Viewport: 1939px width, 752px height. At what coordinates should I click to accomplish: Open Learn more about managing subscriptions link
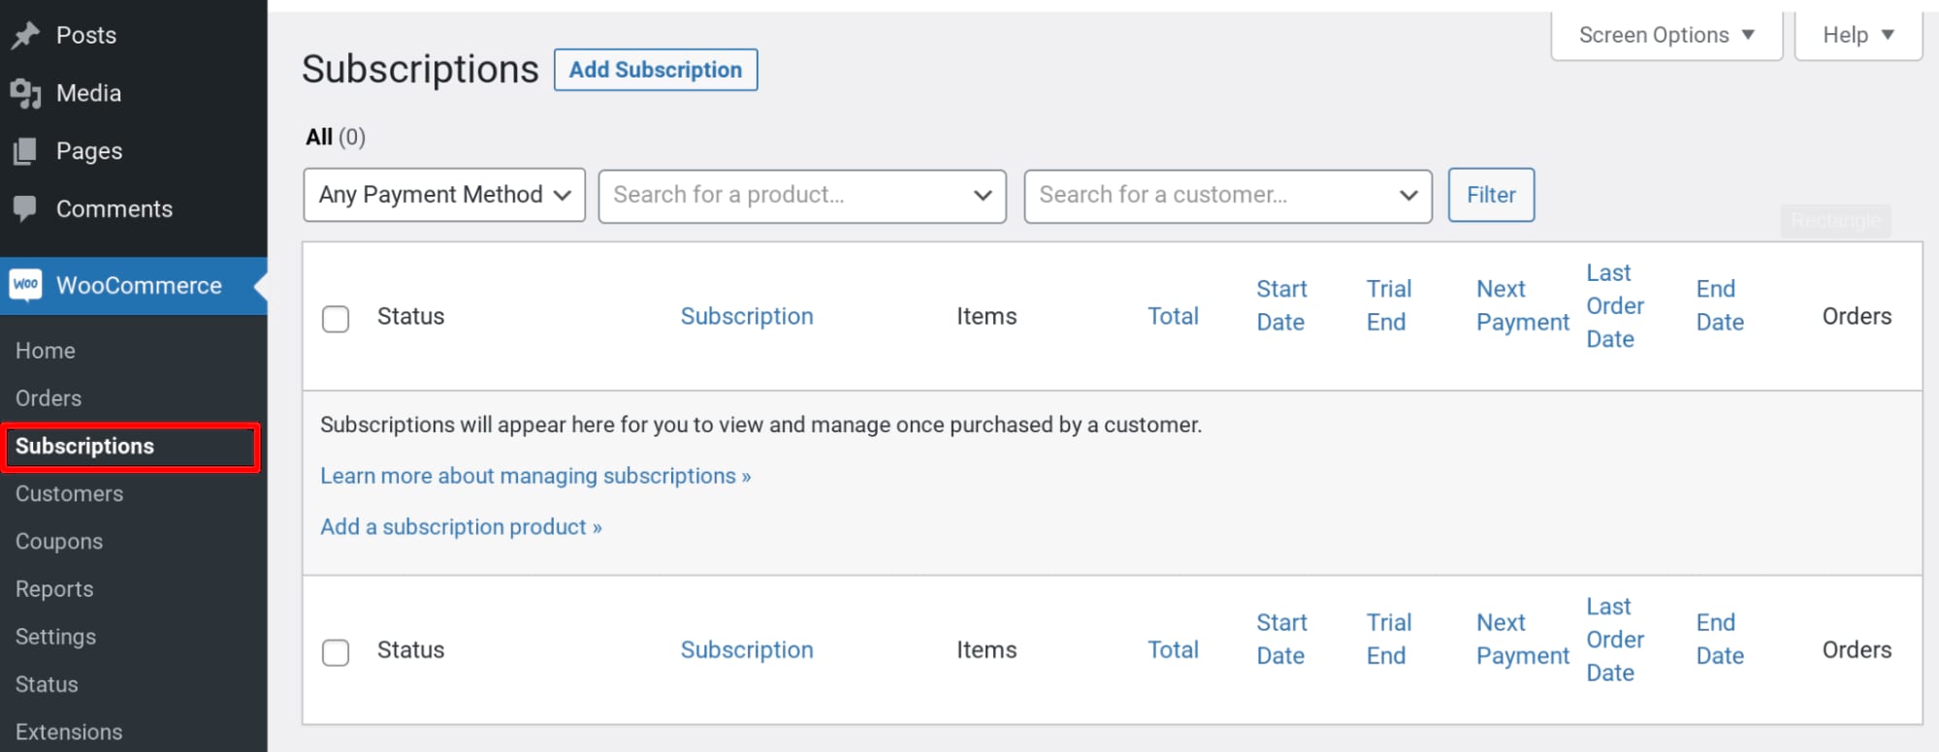[535, 476]
